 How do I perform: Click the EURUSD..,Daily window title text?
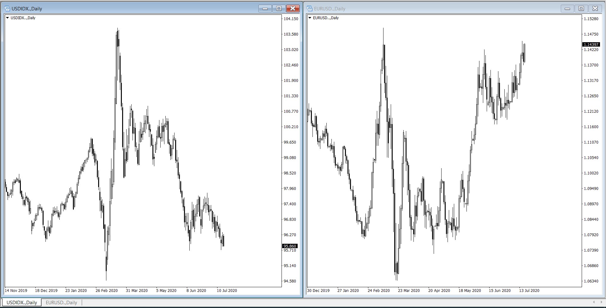tap(330, 9)
